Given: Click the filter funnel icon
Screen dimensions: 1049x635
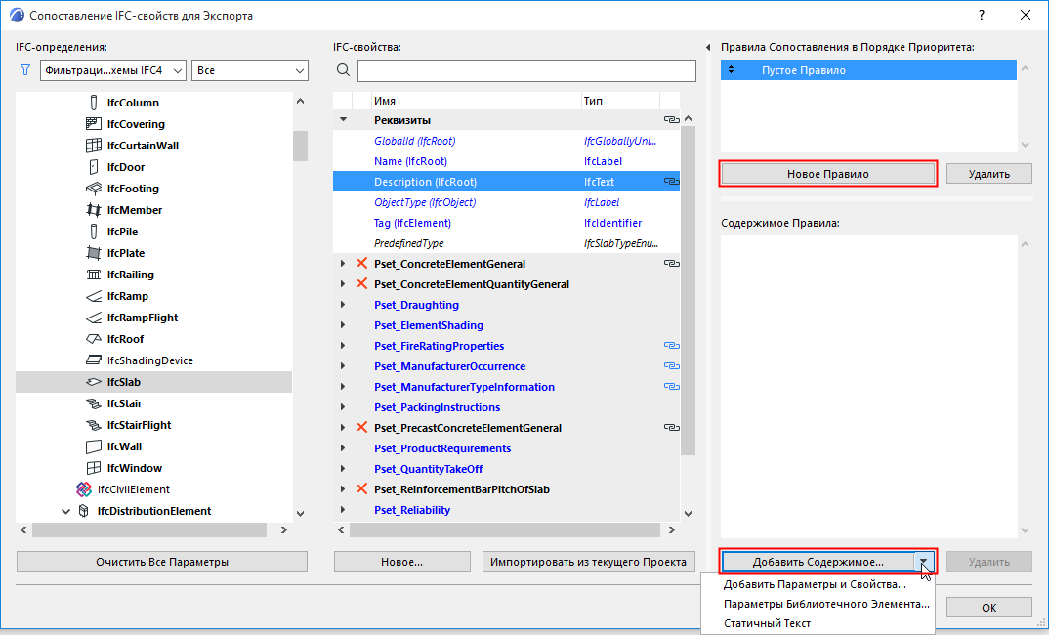Looking at the screenshot, I should 25,70.
